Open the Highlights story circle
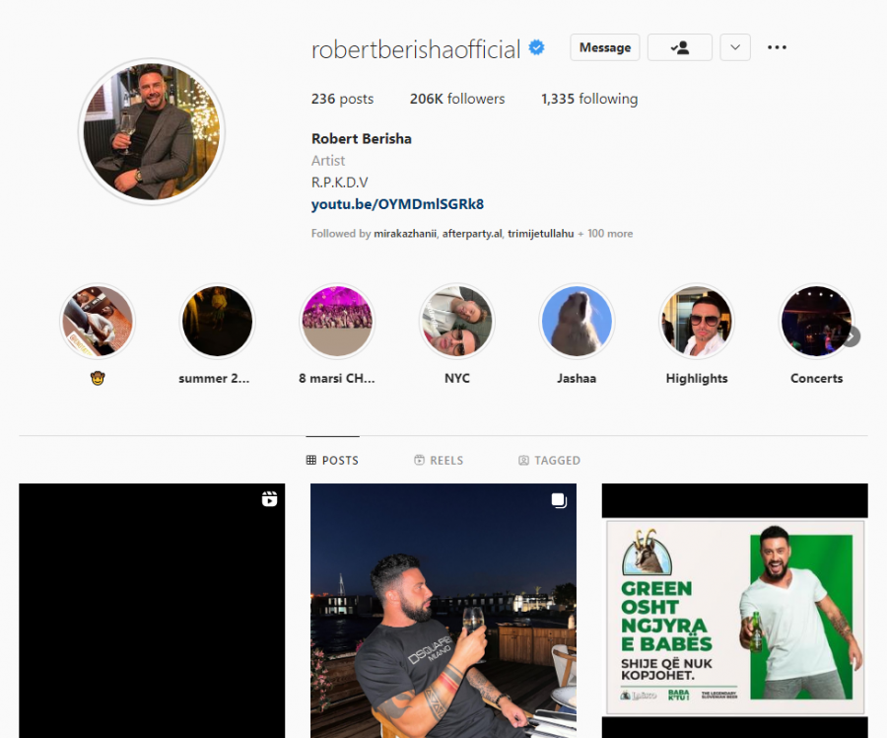This screenshot has width=887, height=738. click(697, 321)
